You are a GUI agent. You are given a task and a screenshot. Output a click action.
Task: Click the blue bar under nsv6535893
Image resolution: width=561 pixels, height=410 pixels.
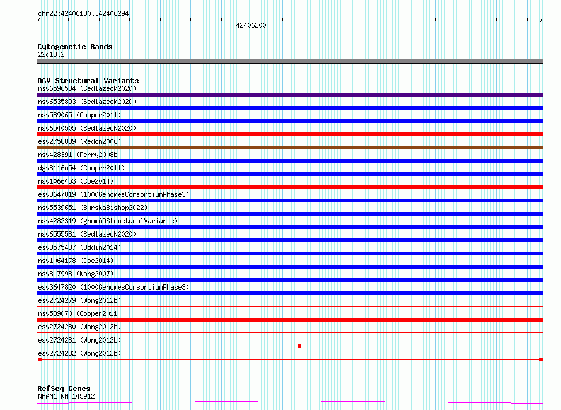pyautogui.click(x=290, y=108)
